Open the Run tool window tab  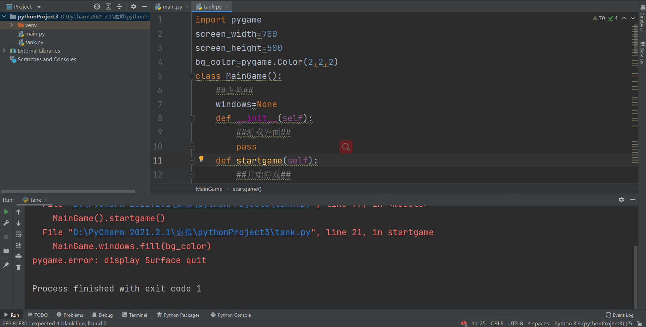[12, 315]
